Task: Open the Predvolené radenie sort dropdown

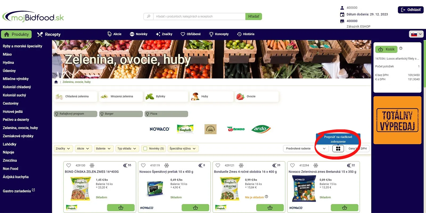Action: click(x=306, y=149)
